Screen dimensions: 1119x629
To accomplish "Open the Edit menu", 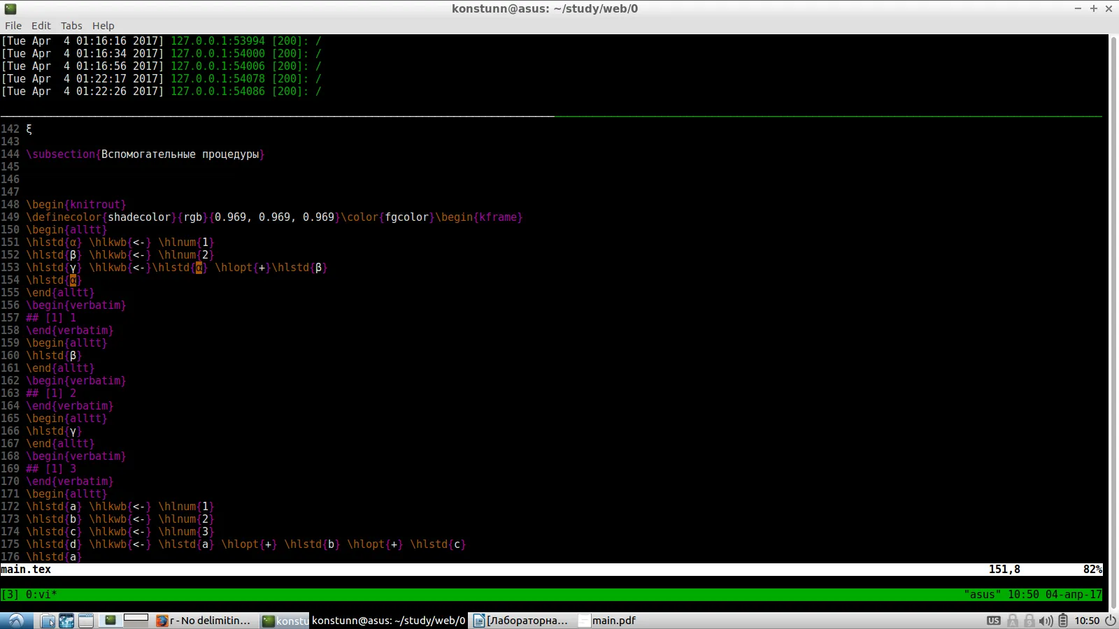I will pyautogui.click(x=41, y=26).
